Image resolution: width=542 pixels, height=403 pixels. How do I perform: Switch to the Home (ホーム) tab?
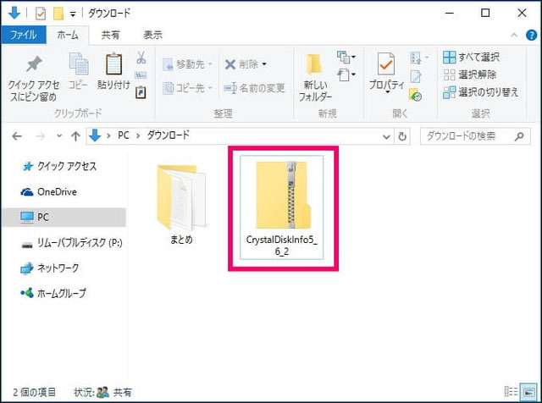[x=68, y=35]
